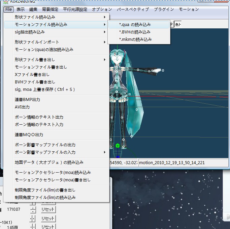Select 制限角度ファイル(lim)の書き出し
The height and width of the screenshot is (229, 230).
point(57,190)
